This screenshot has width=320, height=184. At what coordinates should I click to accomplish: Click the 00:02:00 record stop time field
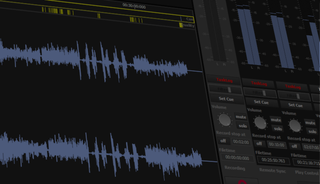[241, 142]
